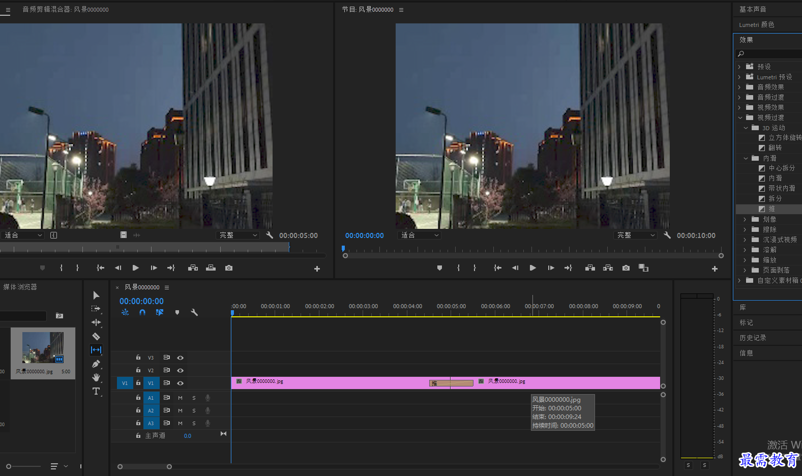Click Overwrite button in source monitor
The width and height of the screenshot is (802, 476).
[211, 268]
